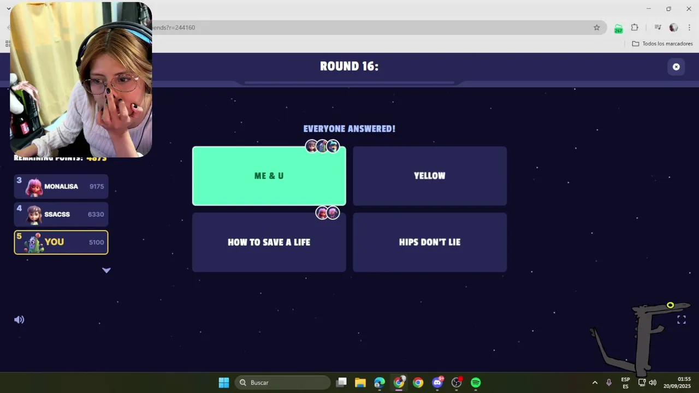Open the volume tray icon

pos(653,383)
